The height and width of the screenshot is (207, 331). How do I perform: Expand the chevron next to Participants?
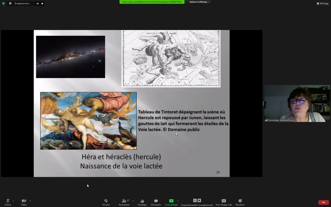[133, 201]
